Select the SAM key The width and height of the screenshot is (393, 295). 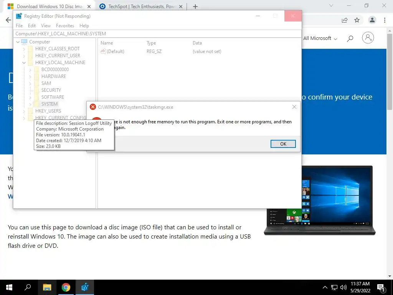coord(46,83)
